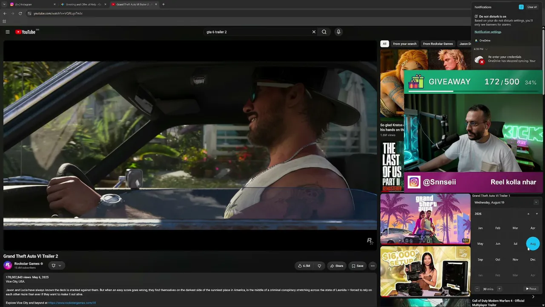545x307 pixels.
Task: Reload the page in the browser
Action: coord(20,13)
